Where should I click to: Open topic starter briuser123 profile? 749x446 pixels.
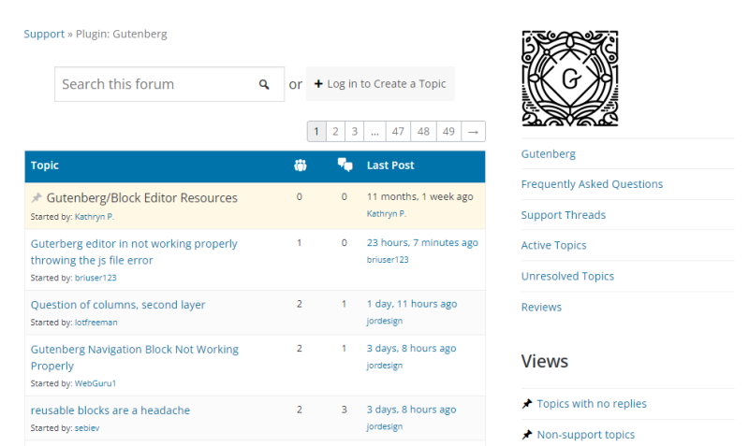tap(95, 278)
